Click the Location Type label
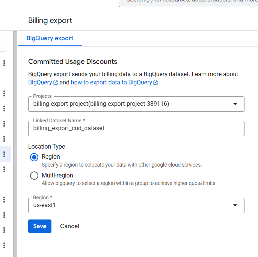Viewport: 258px width, 257px height. 47,146
